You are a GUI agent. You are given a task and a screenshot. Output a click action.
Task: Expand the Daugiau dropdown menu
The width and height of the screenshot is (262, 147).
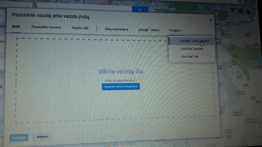tap(176, 30)
